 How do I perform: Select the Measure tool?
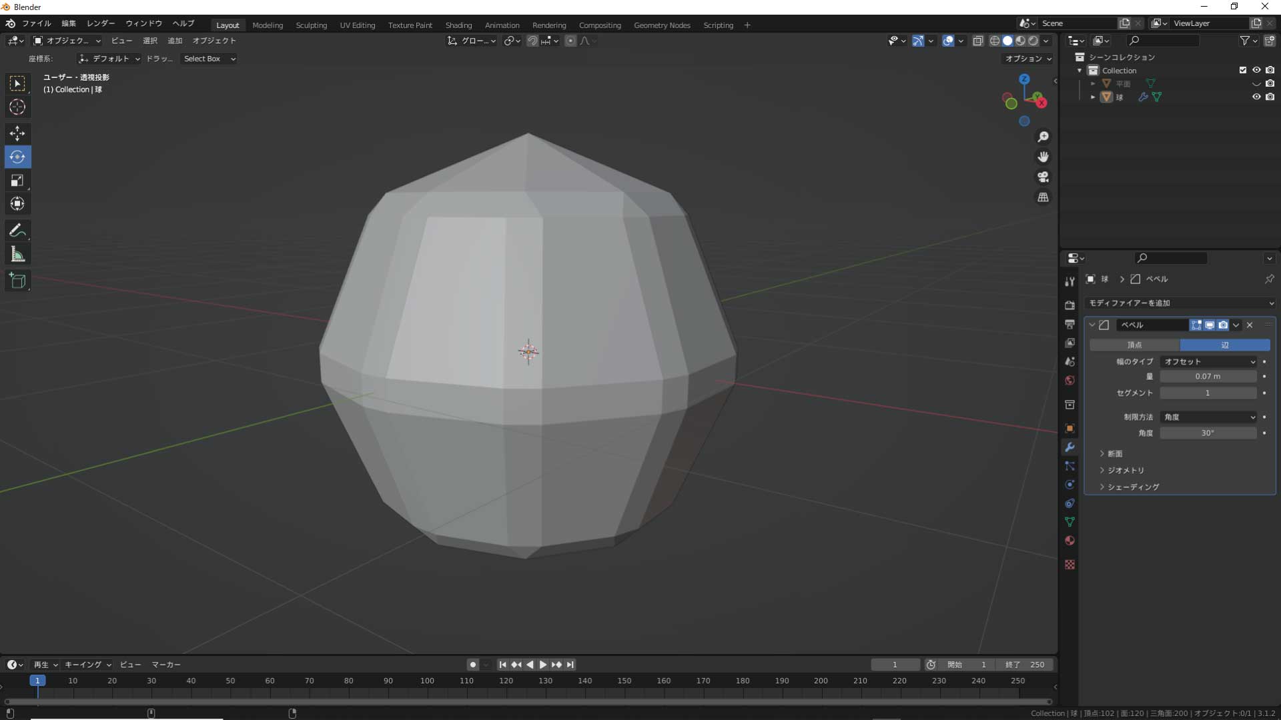[17, 254]
